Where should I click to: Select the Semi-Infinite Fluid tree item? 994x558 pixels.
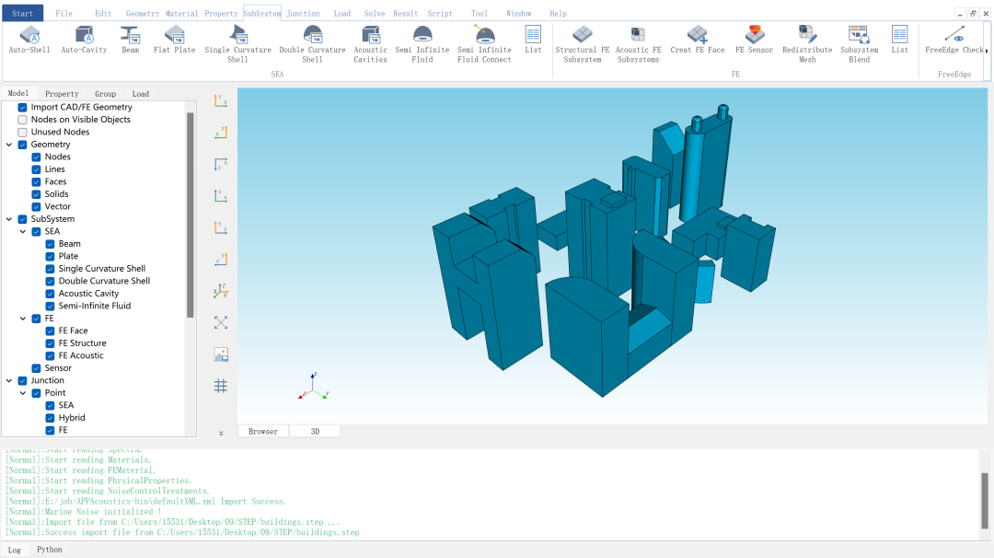(x=95, y=306)
